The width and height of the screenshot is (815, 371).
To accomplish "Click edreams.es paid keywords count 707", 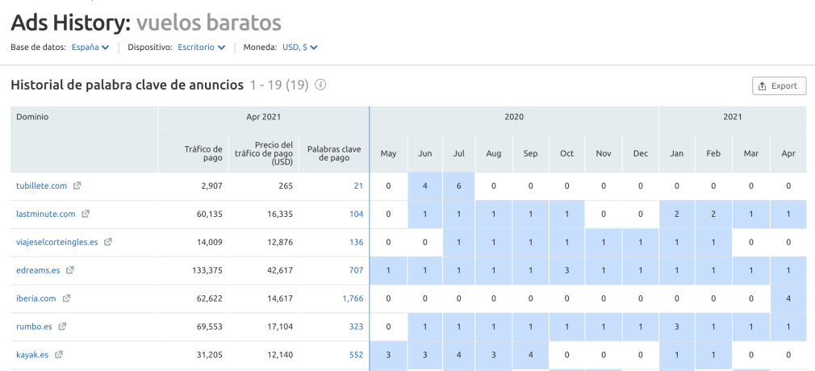I will (355, 270).
